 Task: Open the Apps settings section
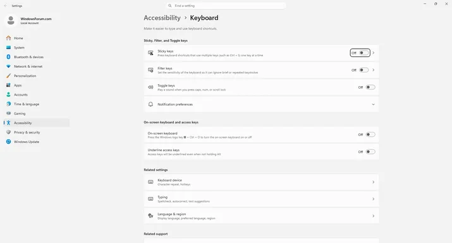tap(37, 85)
